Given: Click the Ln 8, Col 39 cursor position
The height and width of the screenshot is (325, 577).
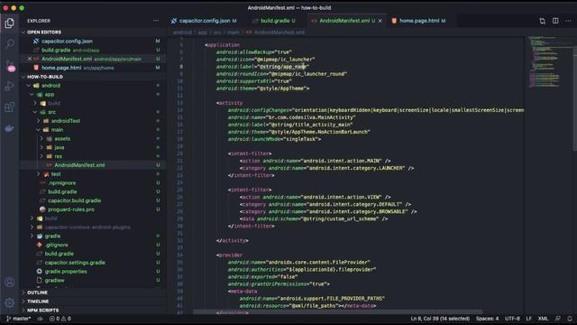Looking at the screenshot, I should coord(440,319).
